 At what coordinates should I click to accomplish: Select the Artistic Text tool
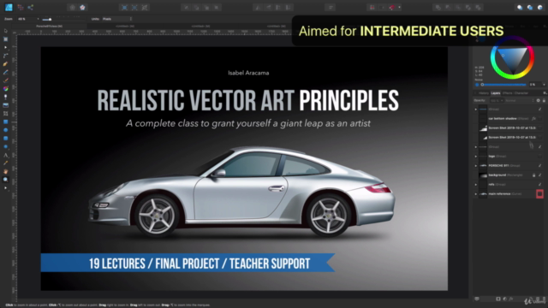coord(6,155)
